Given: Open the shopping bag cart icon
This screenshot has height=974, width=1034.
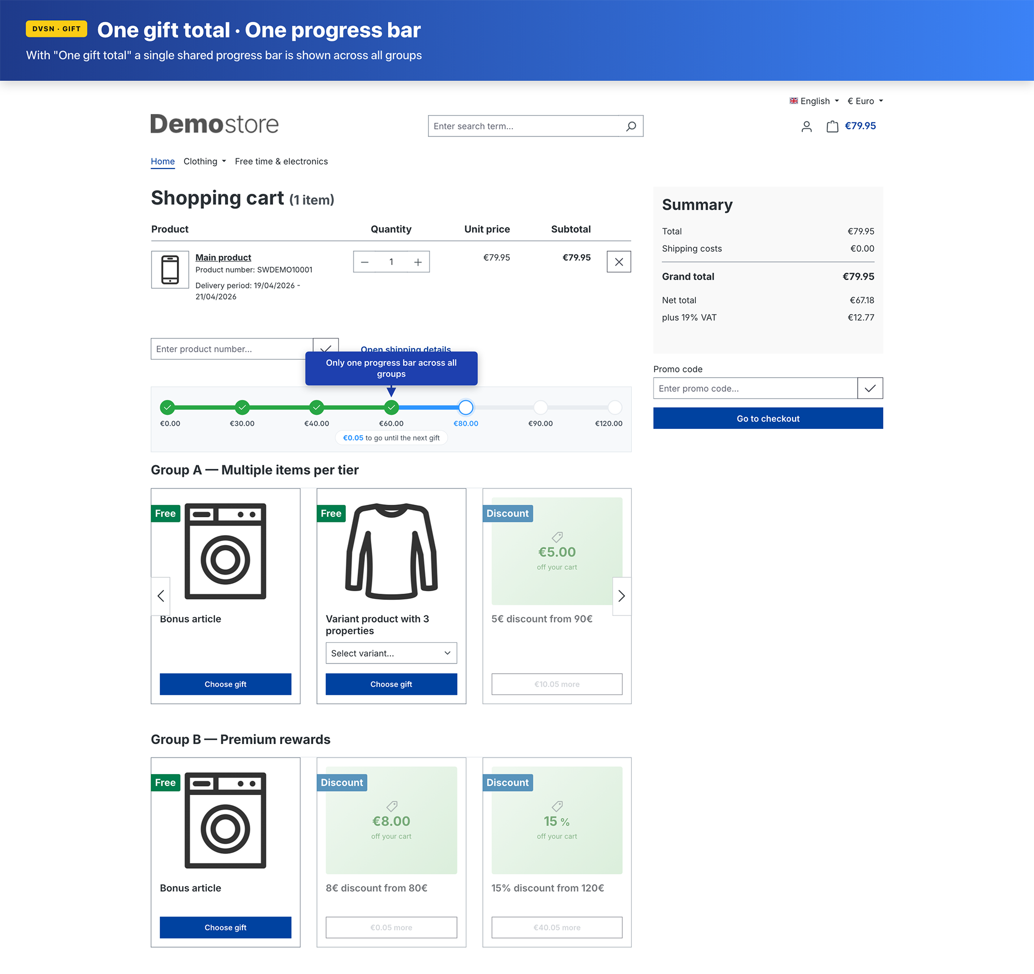Looking at the screenshot, I should coord(832,126).
